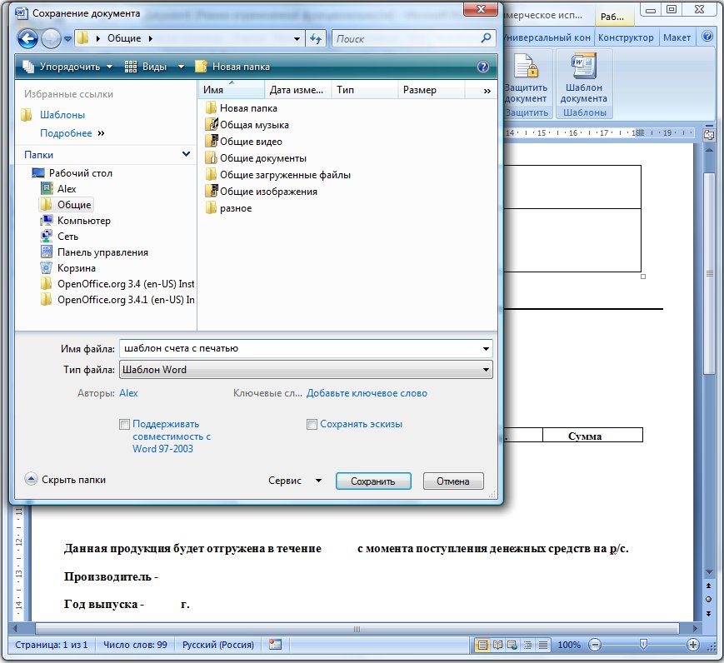
Task: Click Word help icon in the ribbon
Action: [x=707, y=37]
